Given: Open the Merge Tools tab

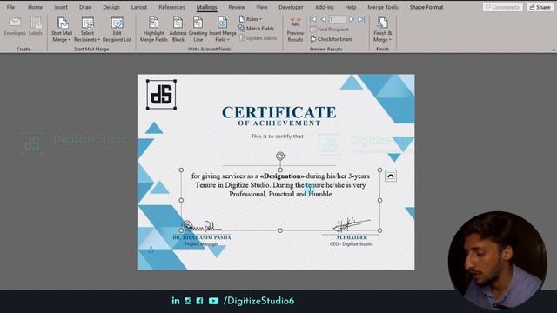Looking at the screenshot, I should tap(383, 7).
